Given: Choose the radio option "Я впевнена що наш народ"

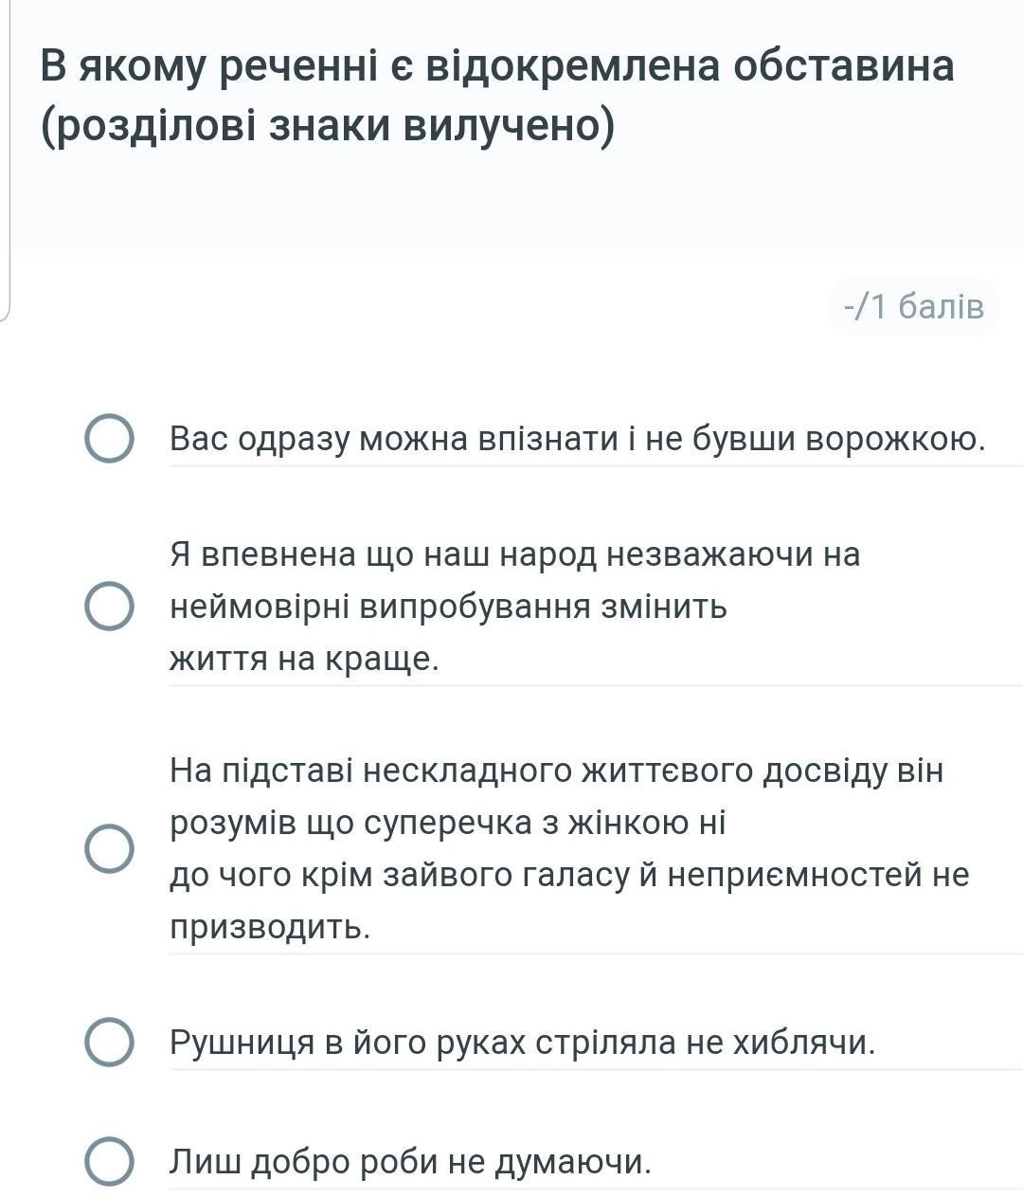Looking at the screenshot, I should coord(109,606).
